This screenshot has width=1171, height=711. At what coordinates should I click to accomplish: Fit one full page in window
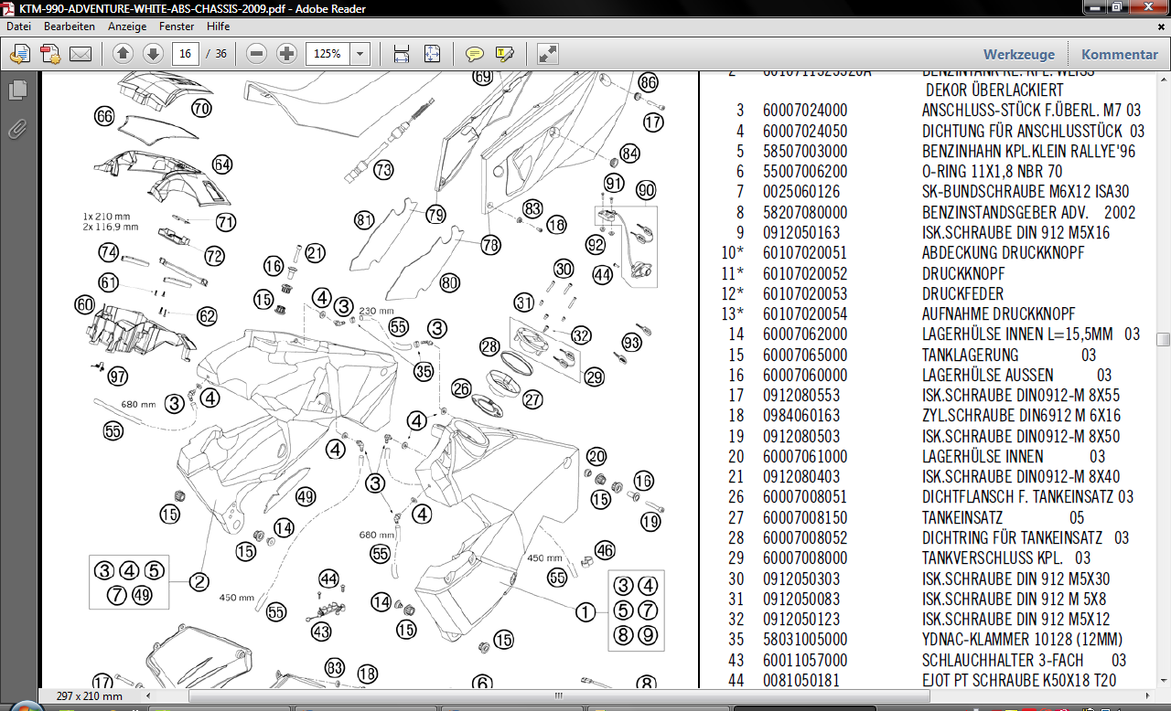[432, 54]
